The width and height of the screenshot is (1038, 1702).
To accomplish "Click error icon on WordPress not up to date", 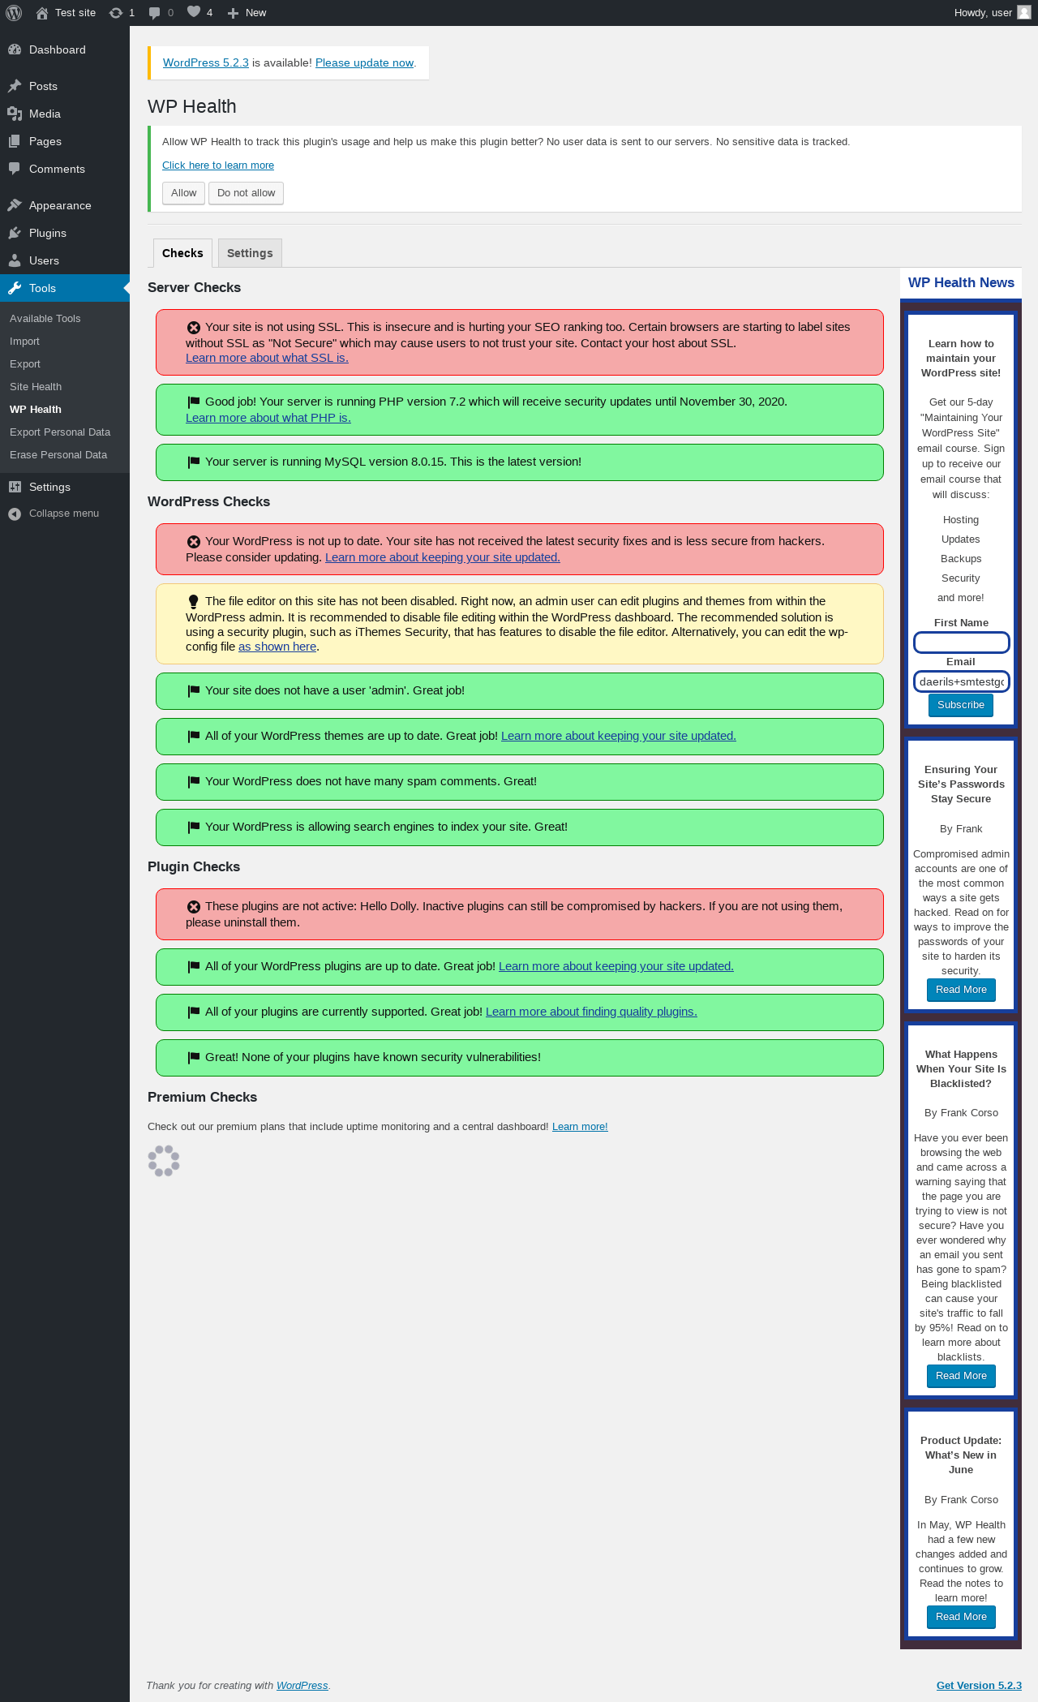I will click(193, 542).
